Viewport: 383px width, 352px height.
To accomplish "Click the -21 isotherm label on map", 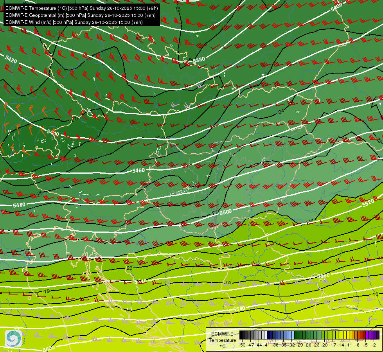I will [311, 221].
